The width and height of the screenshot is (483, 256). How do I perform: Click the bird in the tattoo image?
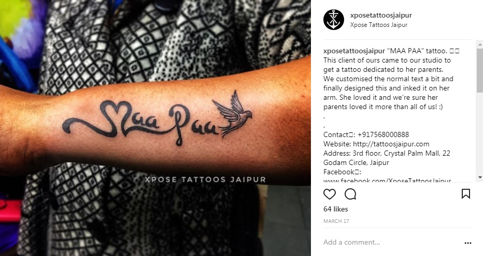click(x=233, y=113)
